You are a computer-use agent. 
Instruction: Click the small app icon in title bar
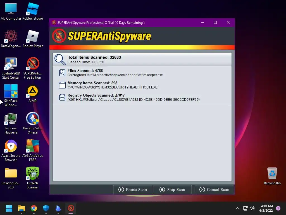coord(54,22)
